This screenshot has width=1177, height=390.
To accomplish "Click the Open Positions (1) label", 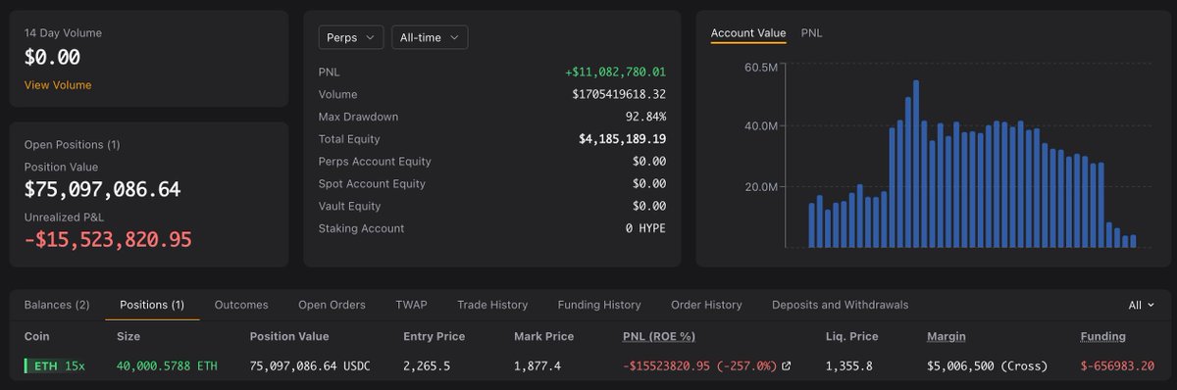I will tap(73, 145).
